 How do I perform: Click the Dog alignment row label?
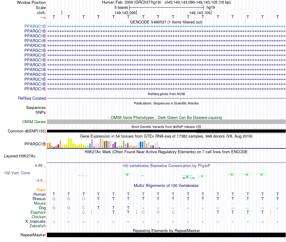pos(42,208)
